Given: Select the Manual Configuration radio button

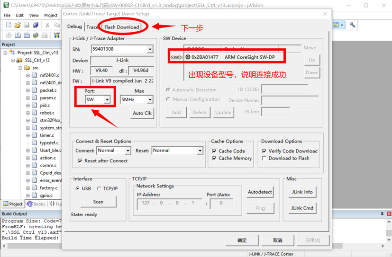Looking at the screenshot, I should click(168, 99).
